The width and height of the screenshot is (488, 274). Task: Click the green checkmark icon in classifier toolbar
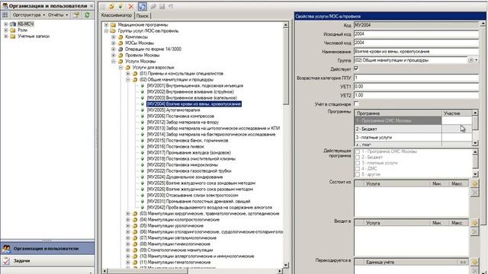[120, 6]
